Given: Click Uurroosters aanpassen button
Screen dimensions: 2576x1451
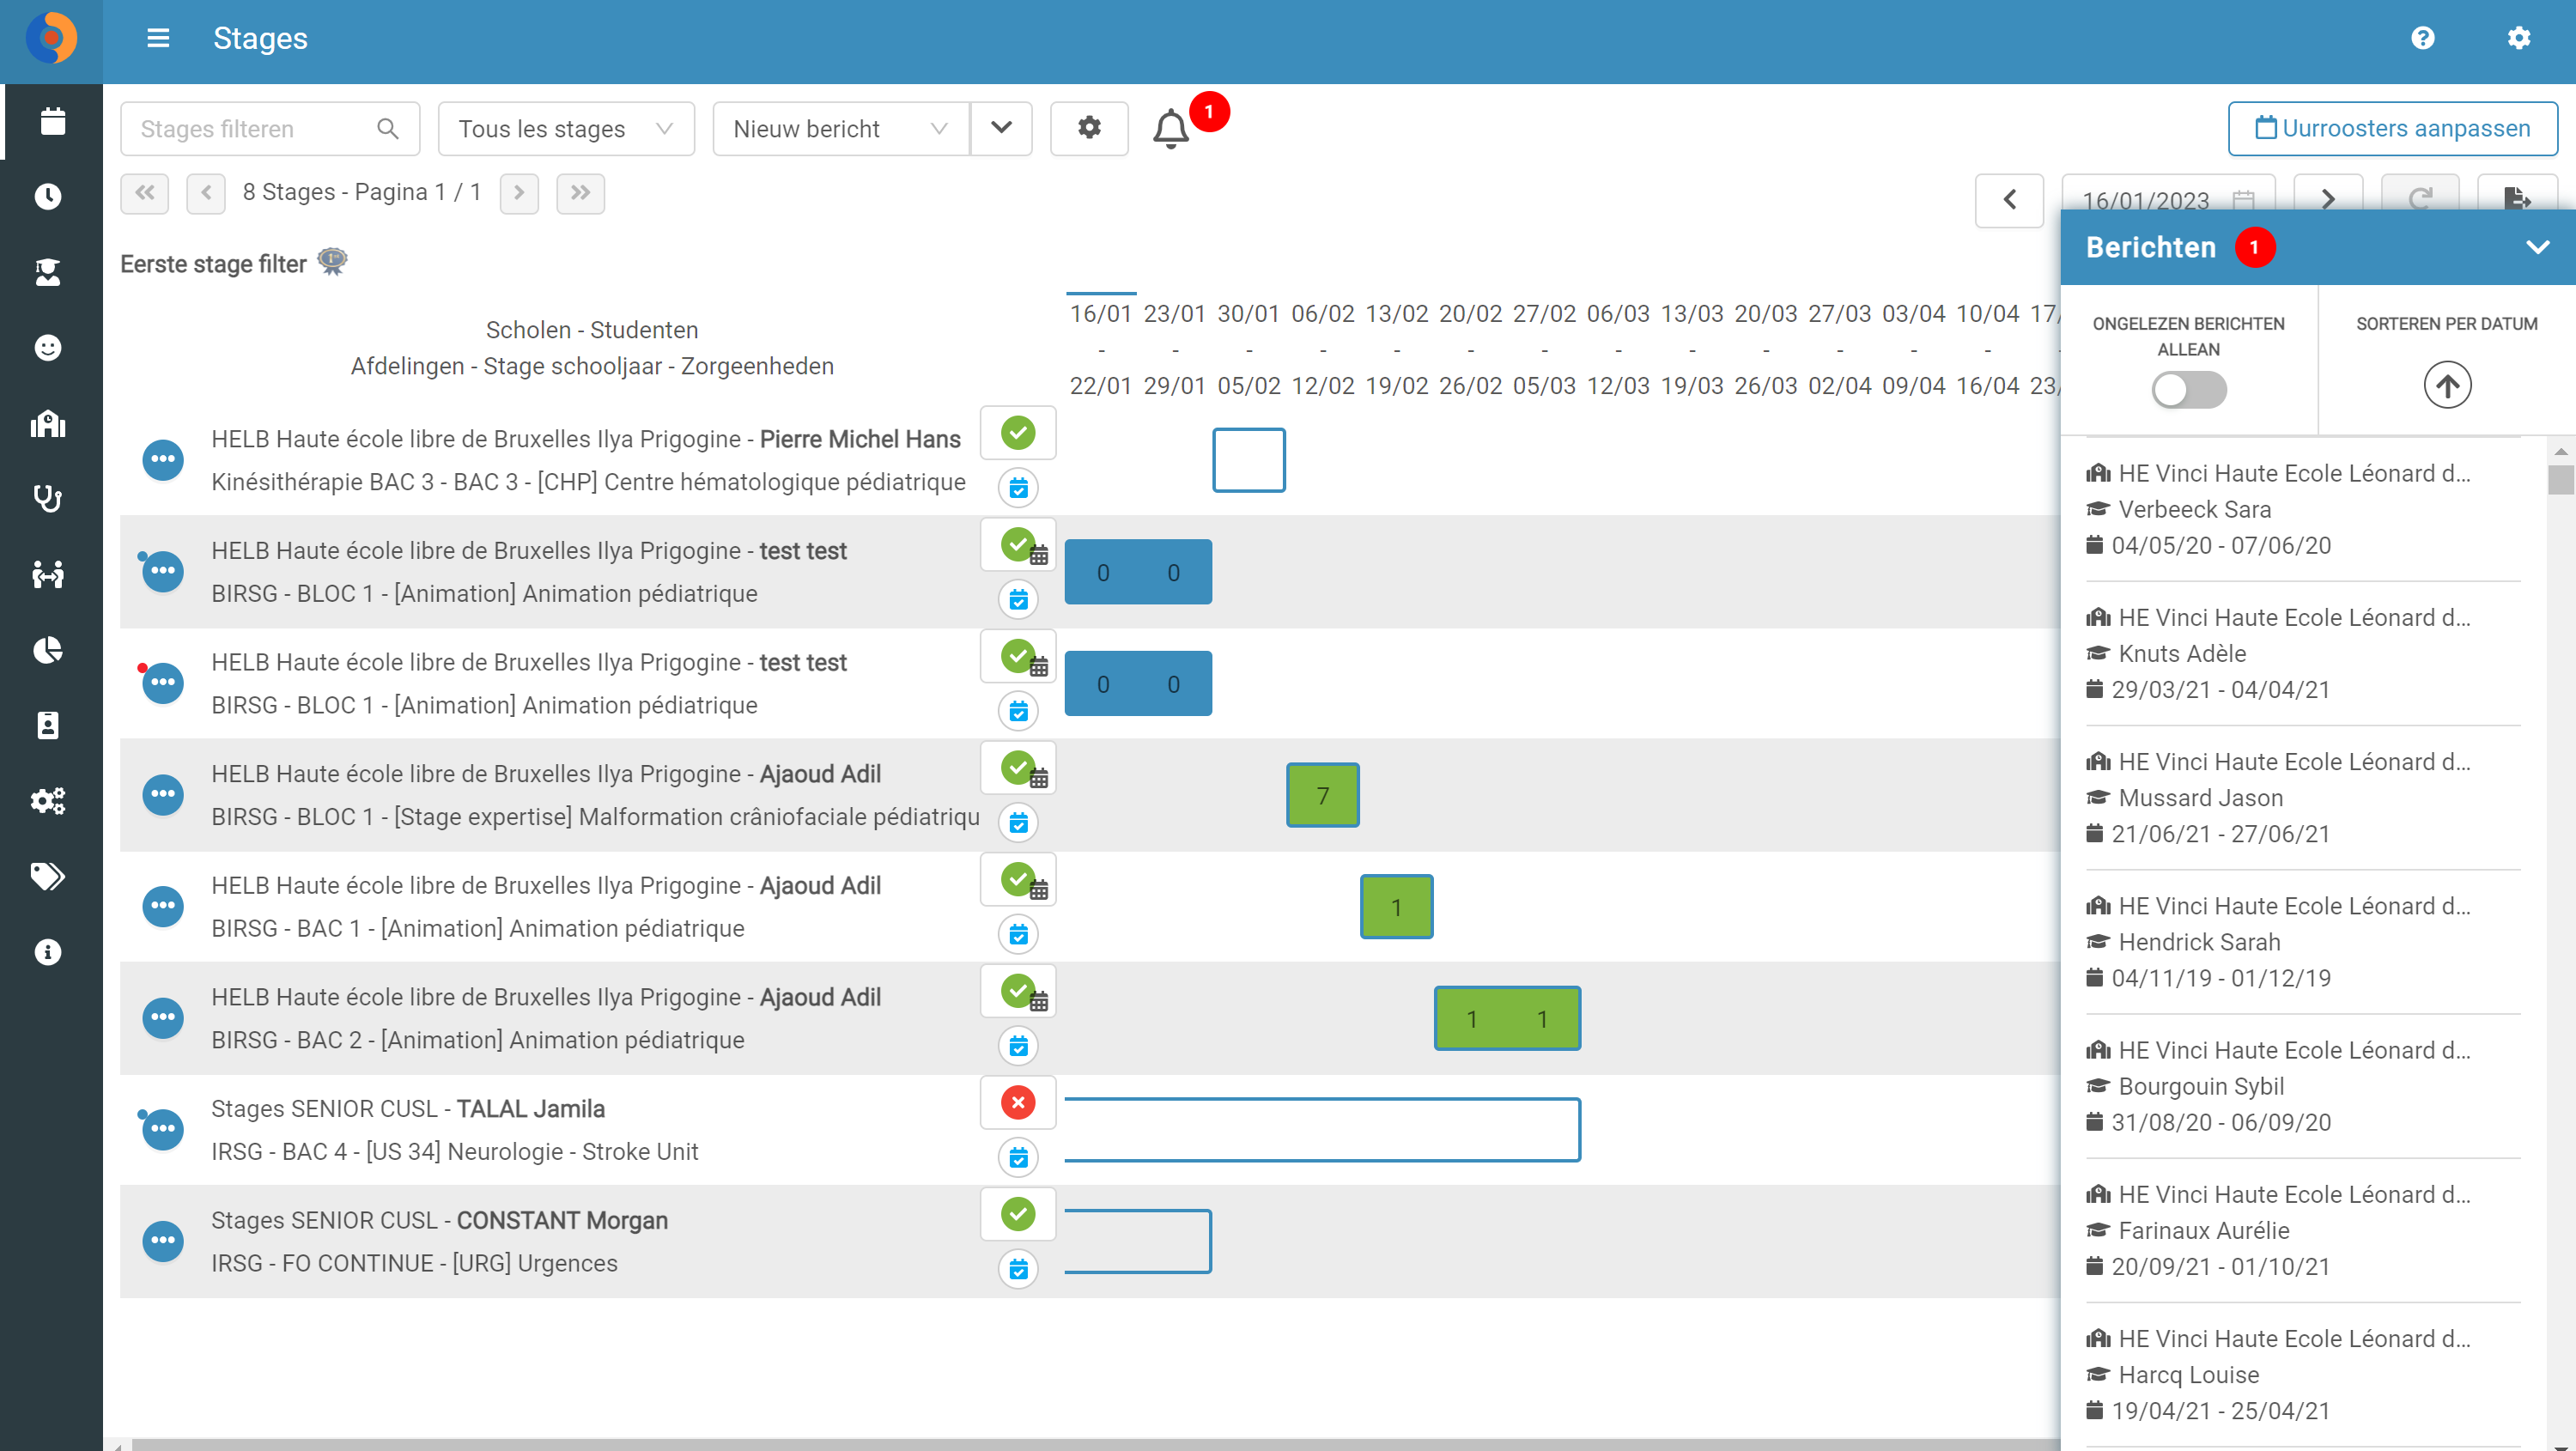Looking at the screenshot, I should coord(2392,129).
